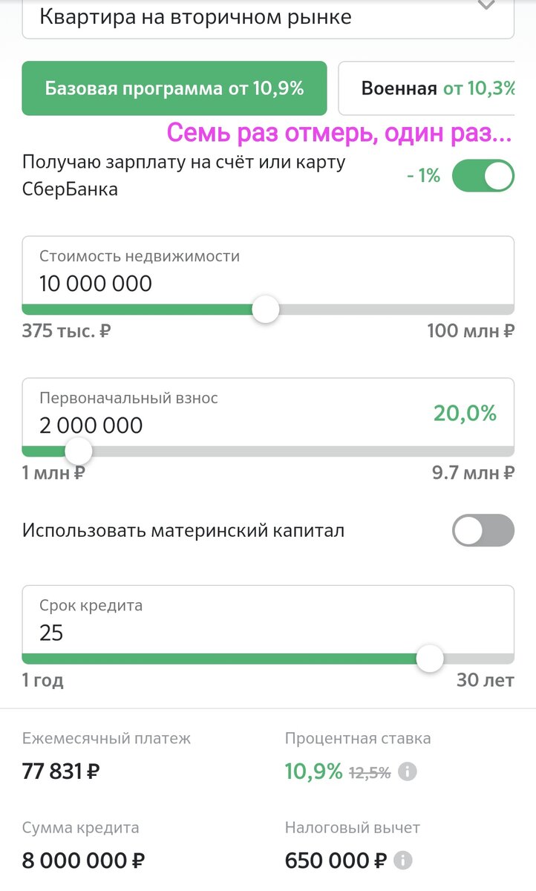The image size is (536, 891).
Task: Click crossed-out 12,5% old rate
Action: (370, 772)
